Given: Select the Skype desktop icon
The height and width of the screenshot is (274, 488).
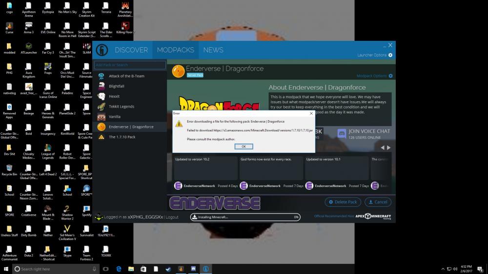Looking at the screenshot, I should (67, 251).
